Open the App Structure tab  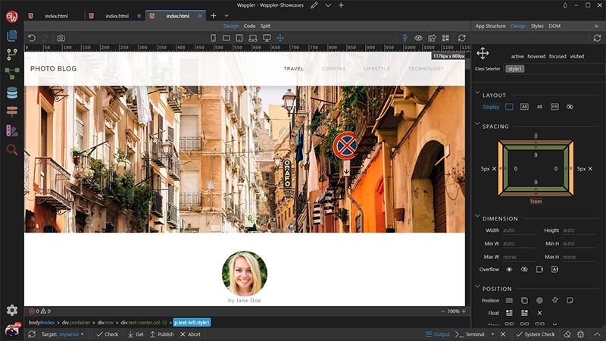click(x=490, y=26)
